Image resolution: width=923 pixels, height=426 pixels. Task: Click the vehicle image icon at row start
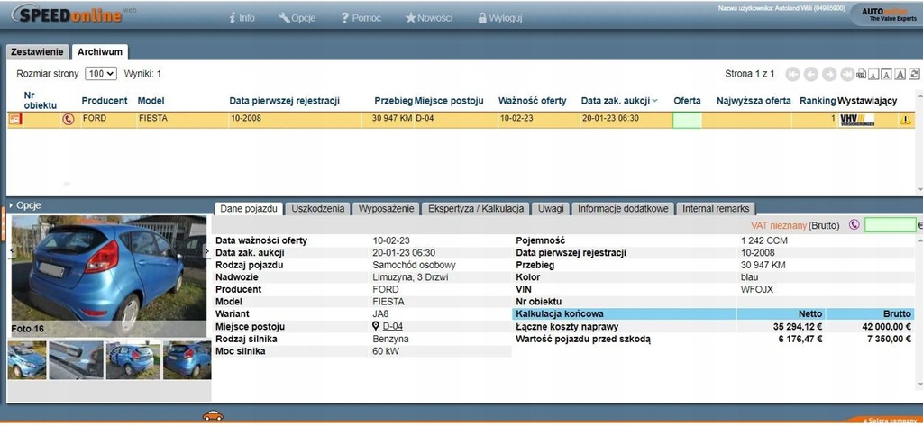point(15,119)
